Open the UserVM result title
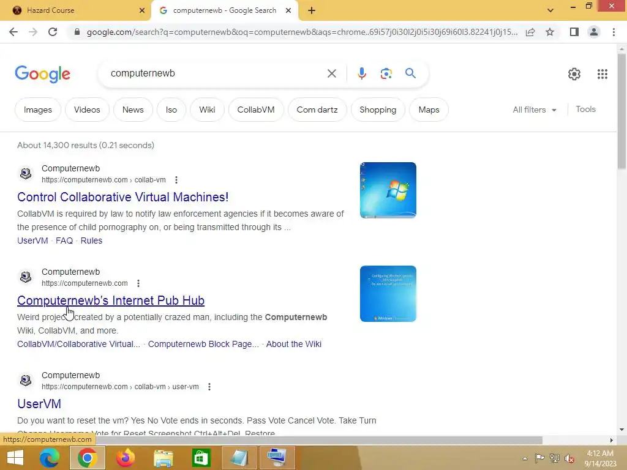 click(39, 404)
